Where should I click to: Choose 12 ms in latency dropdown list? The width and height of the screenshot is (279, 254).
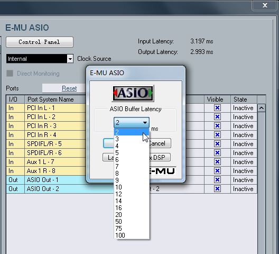(132, 194)
